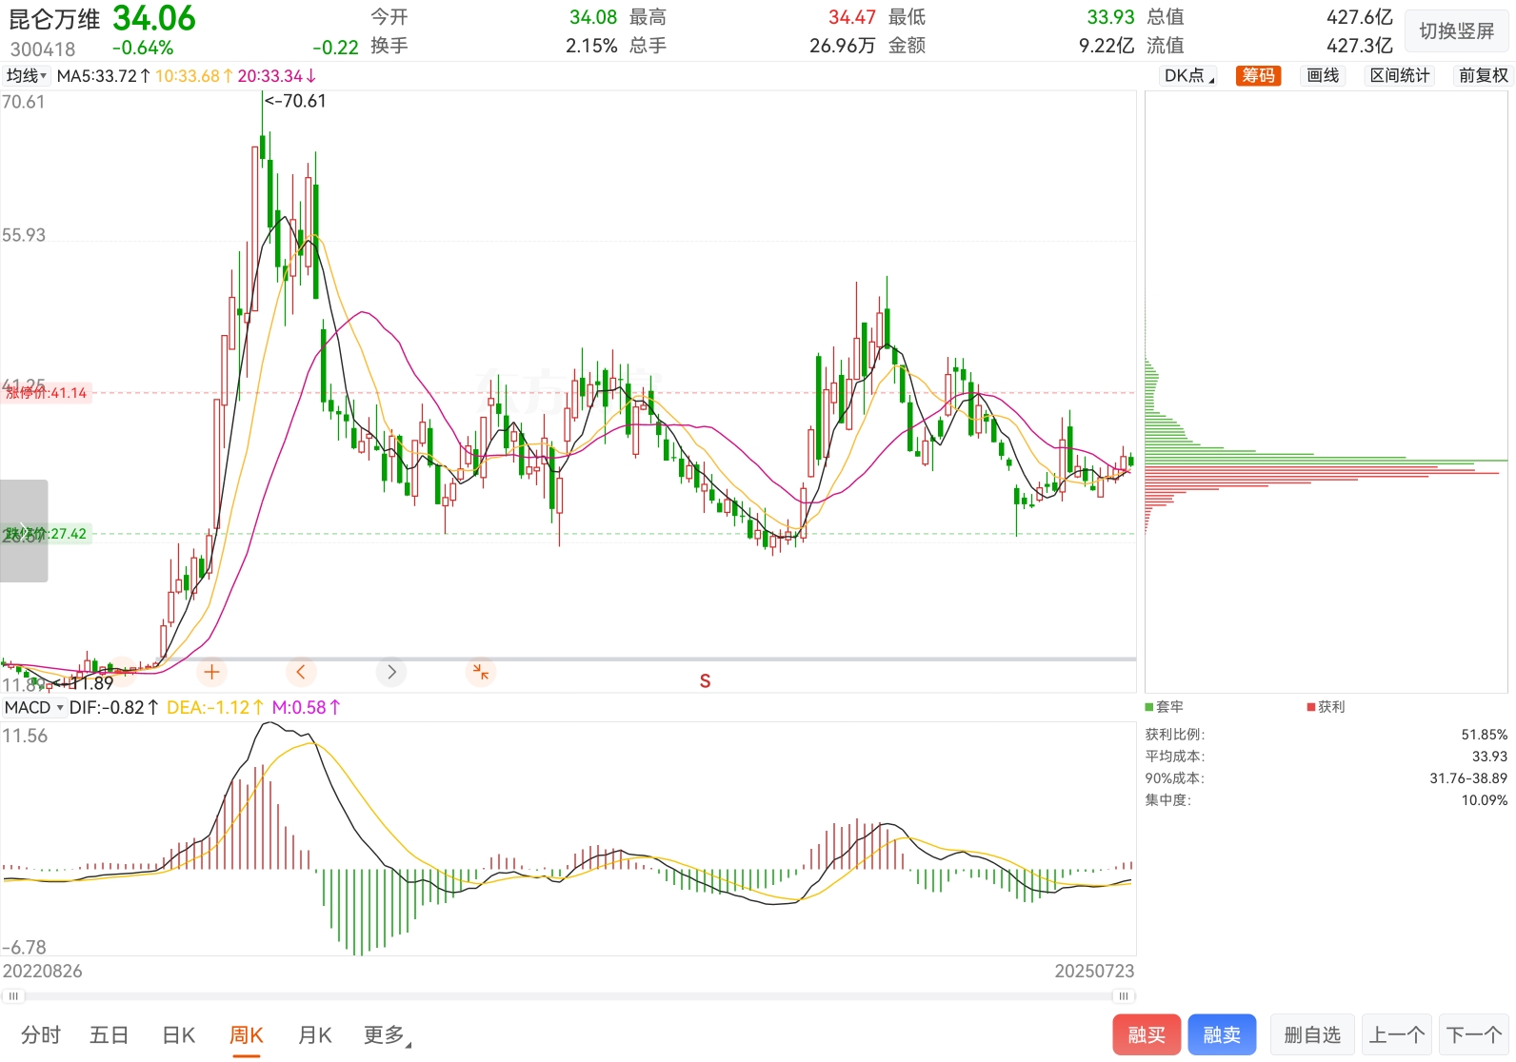Click the 90%成本 range 31.76-38.89

pyautogui.click(x=1468, y=778)
